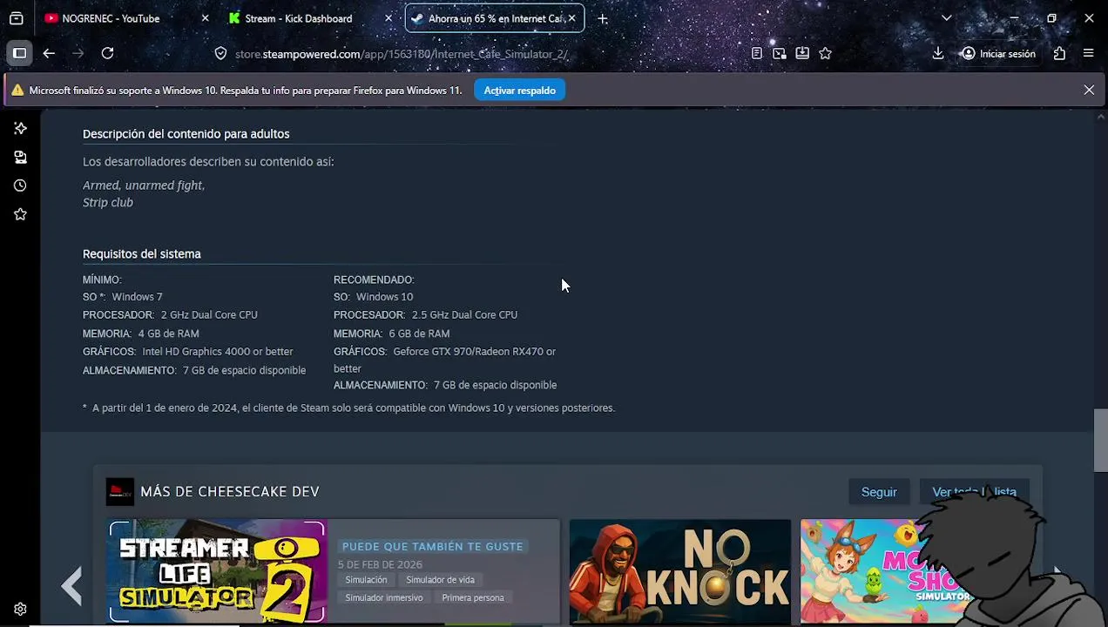Open the Firefox hamburger application menu
Image resolution: width=1108 pixels, height=627 pixels.
(x=1088, y=53)
